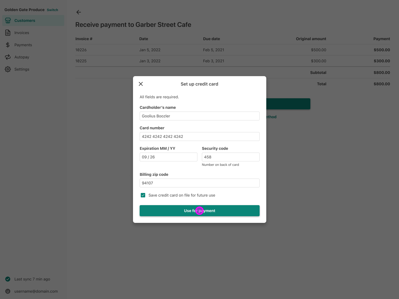Toggle Save credit card on file checkbox
Screen dimensions: 399x299
click(143, 195)
